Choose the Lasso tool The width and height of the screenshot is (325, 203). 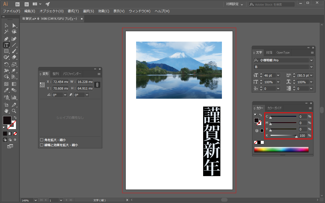[x=14, y=32]
